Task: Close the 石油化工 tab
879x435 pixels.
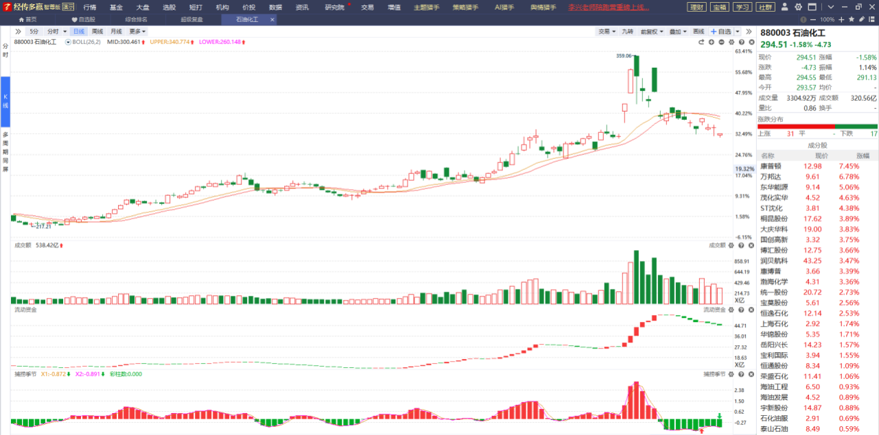Action: click(x=272, y=20)
